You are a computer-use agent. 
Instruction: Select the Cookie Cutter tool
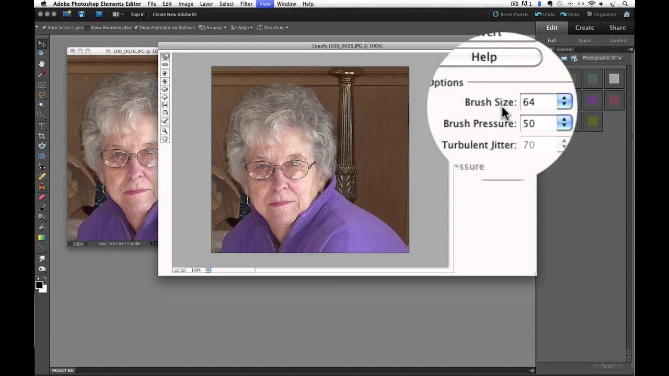pos(42,146)
